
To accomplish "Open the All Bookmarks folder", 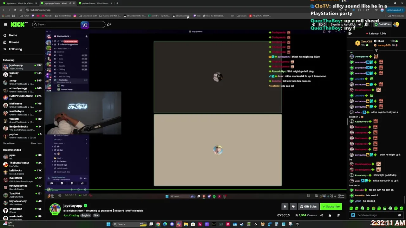I will [x=396, y=16].
